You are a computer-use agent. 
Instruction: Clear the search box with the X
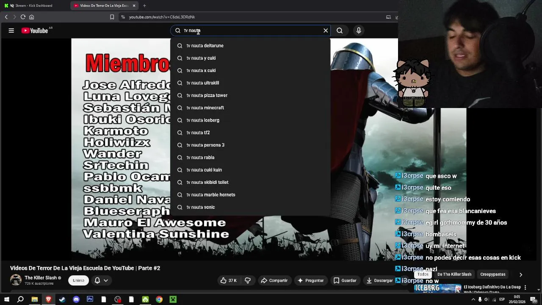tap(326, 30)
